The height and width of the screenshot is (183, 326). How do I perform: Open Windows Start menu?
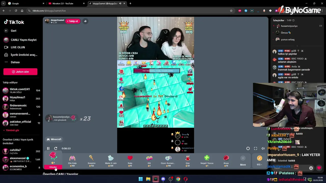click(141, 179)
